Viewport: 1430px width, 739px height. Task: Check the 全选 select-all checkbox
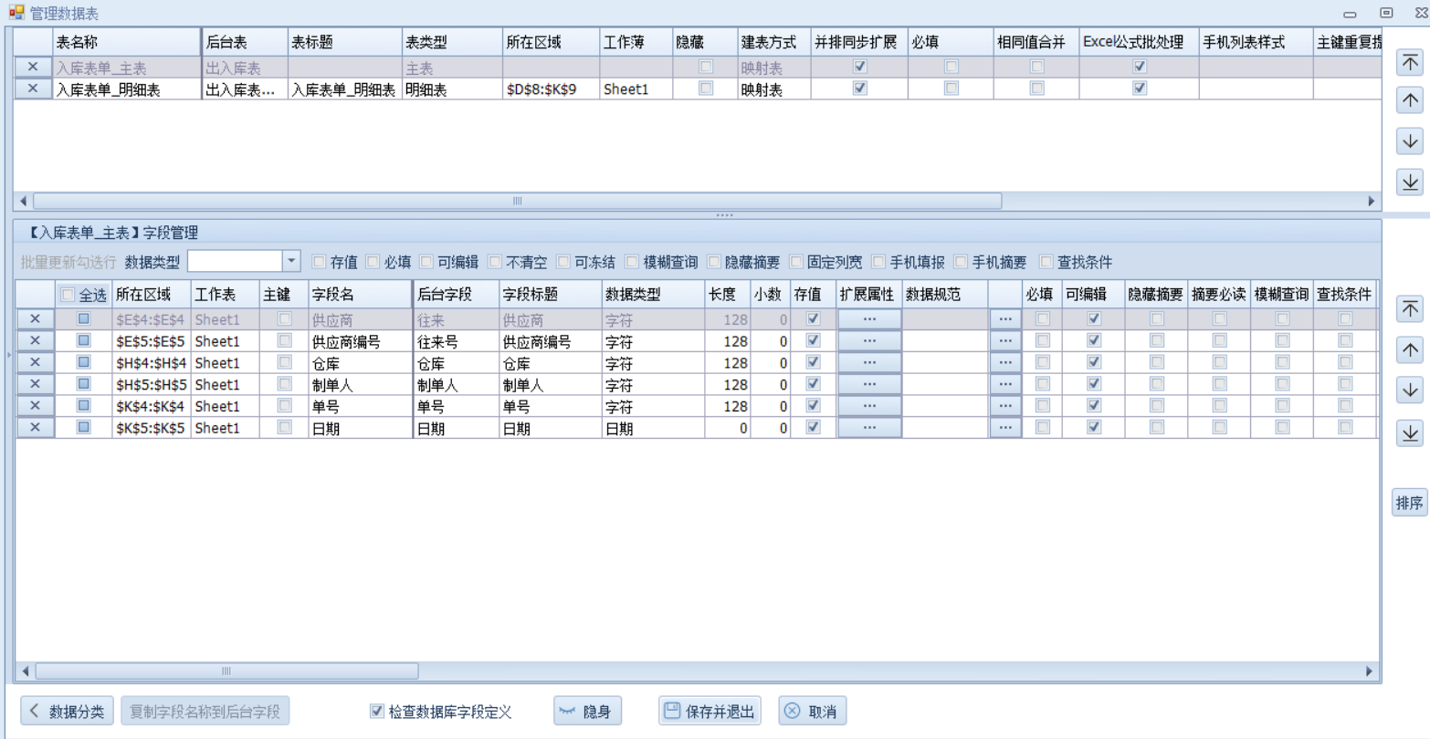[68, 295]
